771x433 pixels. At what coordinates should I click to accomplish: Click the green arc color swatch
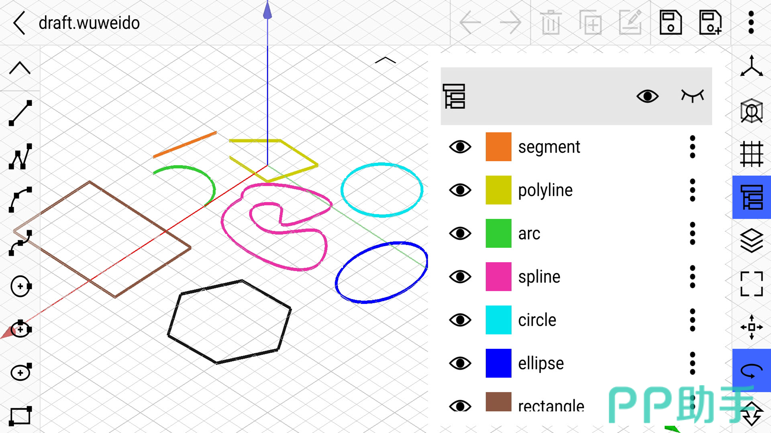[498, 233]
